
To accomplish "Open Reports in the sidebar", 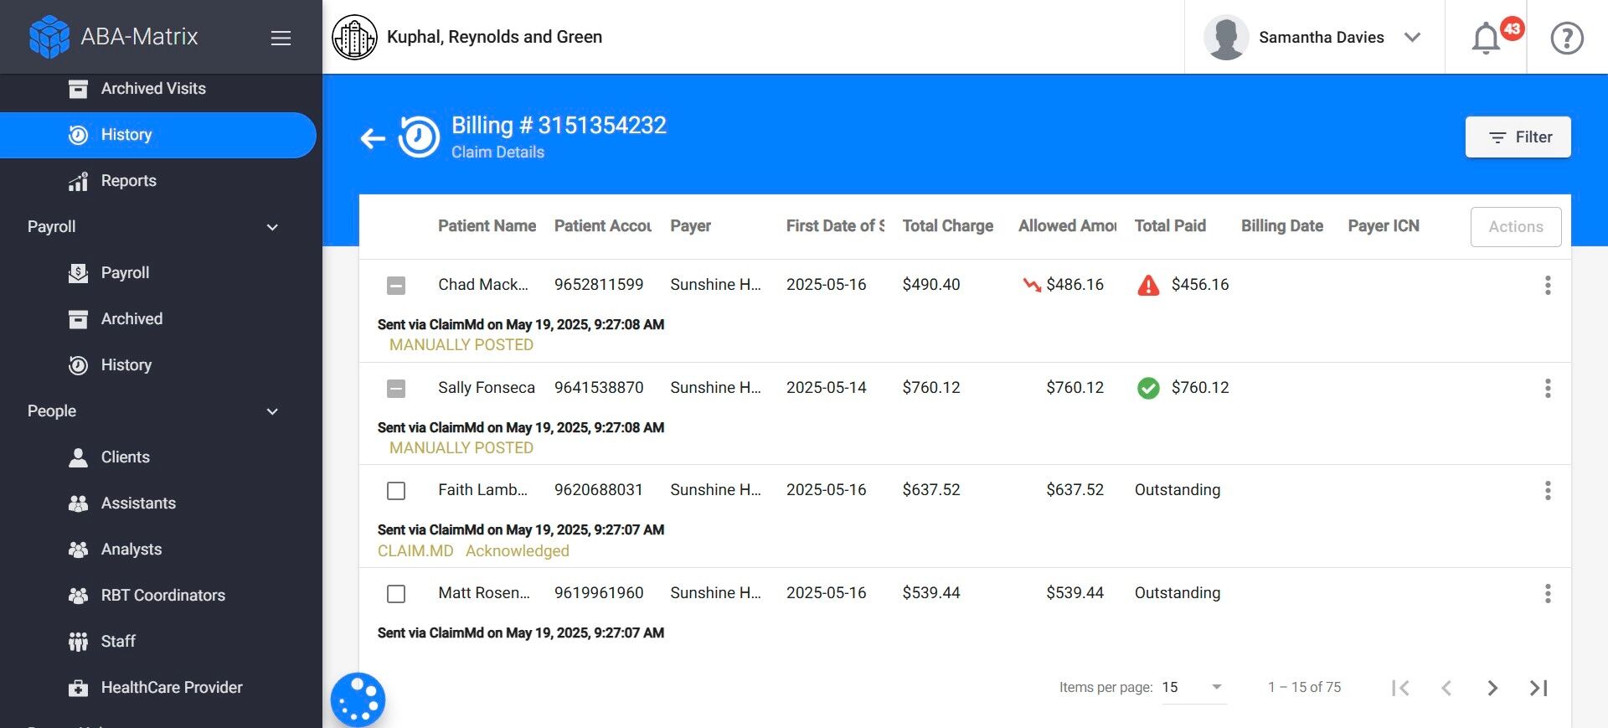I will coord(128,181).
